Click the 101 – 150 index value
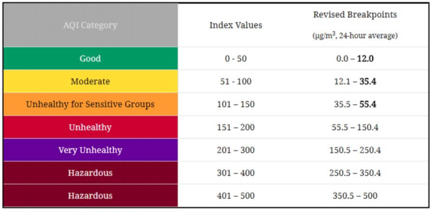This screenshot has width=434, height=212. coord(236,105)
